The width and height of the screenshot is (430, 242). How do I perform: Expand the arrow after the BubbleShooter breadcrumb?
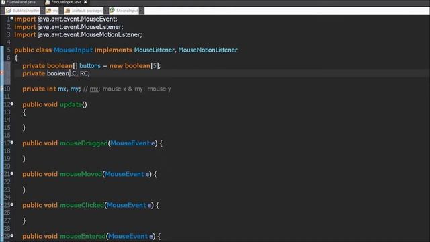tap(42, 11)
